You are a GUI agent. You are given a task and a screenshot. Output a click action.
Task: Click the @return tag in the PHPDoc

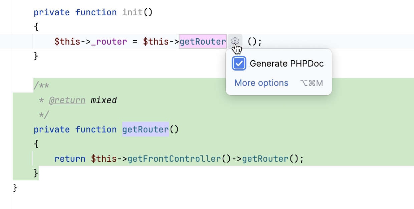click(67, 100)
